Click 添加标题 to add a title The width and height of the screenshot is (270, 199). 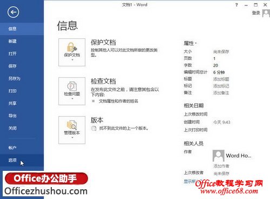[x=221, y=79]
